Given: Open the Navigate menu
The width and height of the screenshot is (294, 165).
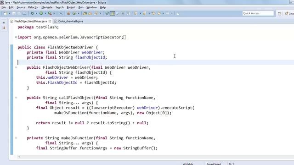Looking at the screenshot, I should [x=47, y=7].
